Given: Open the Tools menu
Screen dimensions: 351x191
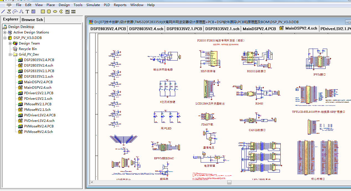Looking at the screenshot, I should pyautogui.click(x=78, y=5).
